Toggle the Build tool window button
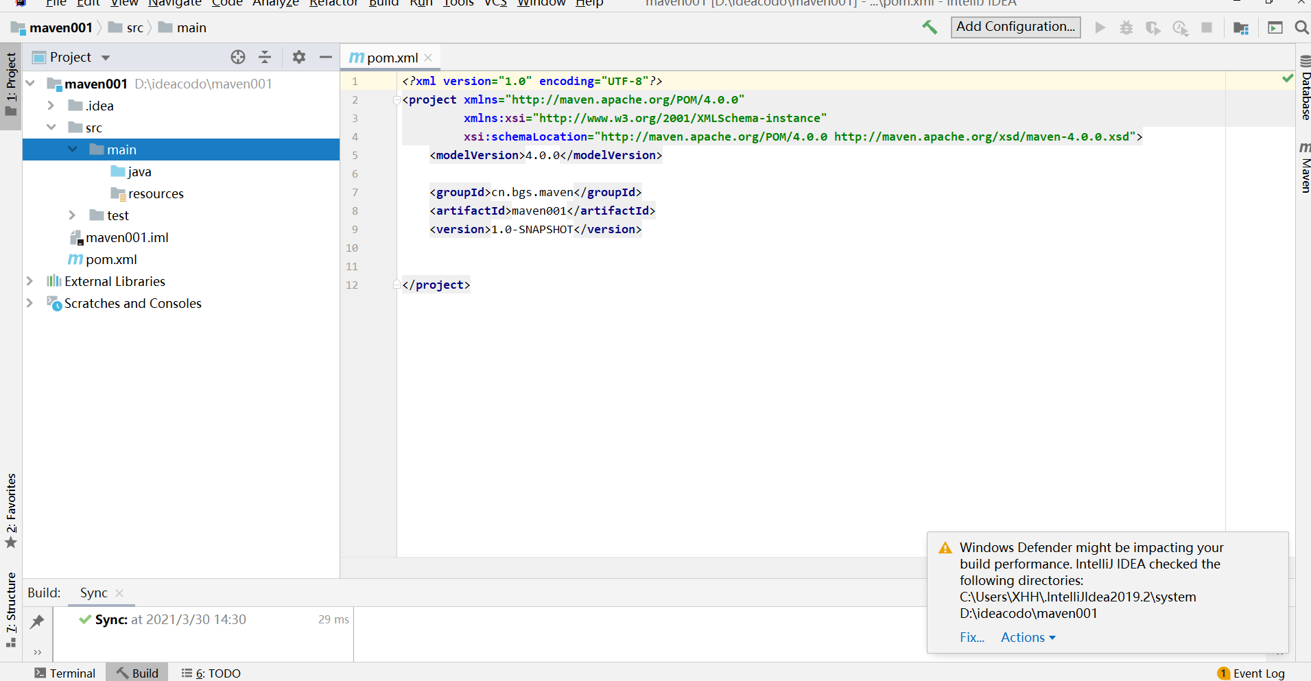This screenshot has width=1311, height=681. pyautogui.click(x=137, y=673)
